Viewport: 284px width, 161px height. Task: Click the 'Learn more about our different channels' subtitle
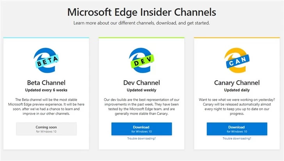pyautogui.click(x=142, y=23)
